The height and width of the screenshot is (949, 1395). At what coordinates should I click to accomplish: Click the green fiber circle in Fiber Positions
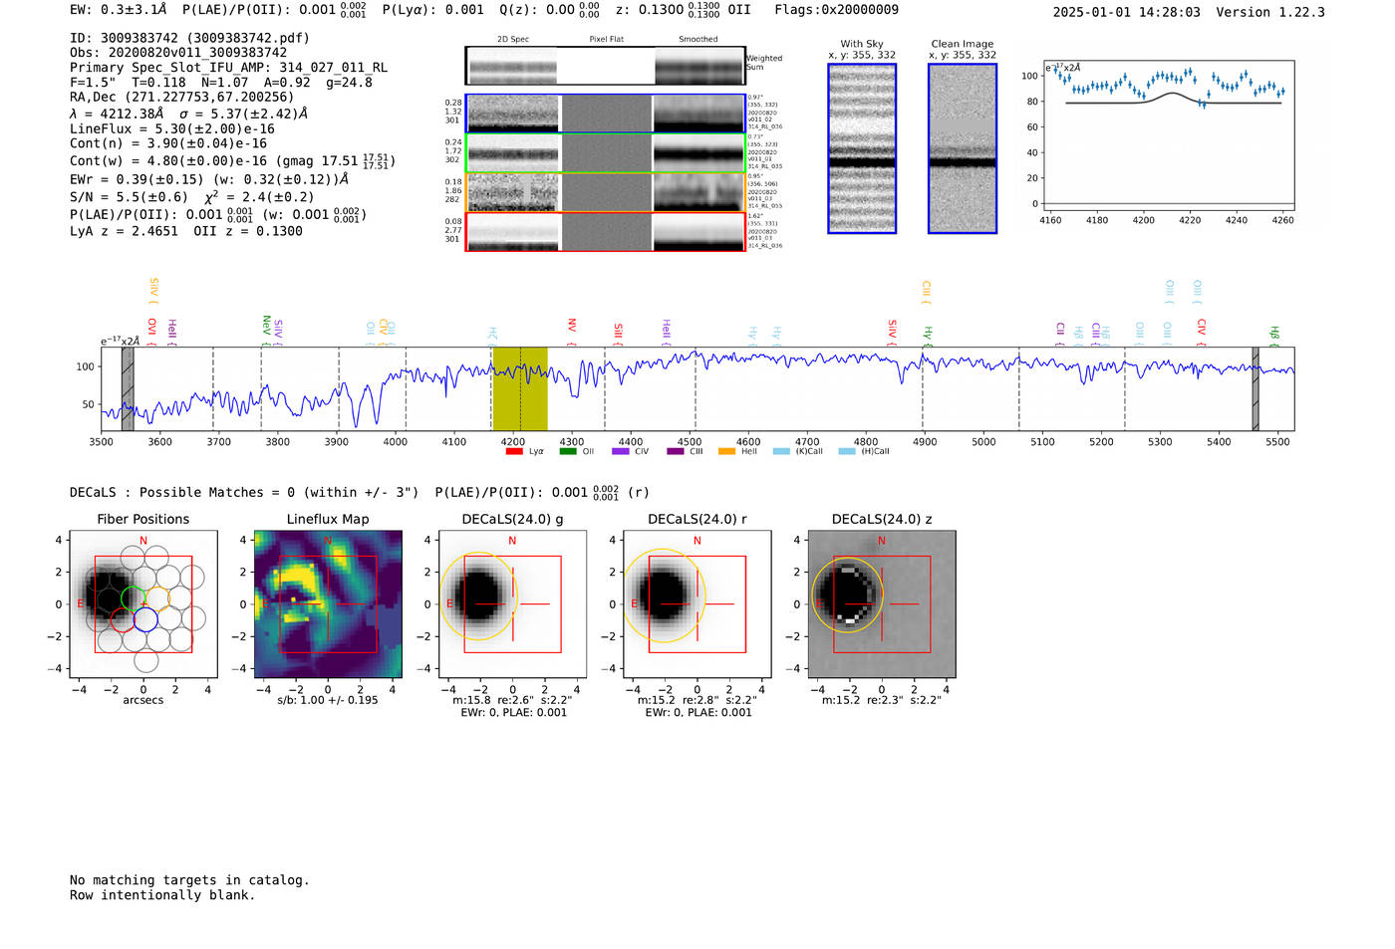tap(133, 597)
